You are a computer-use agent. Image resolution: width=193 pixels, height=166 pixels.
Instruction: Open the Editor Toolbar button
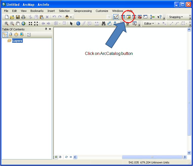(x=116, y=17)
